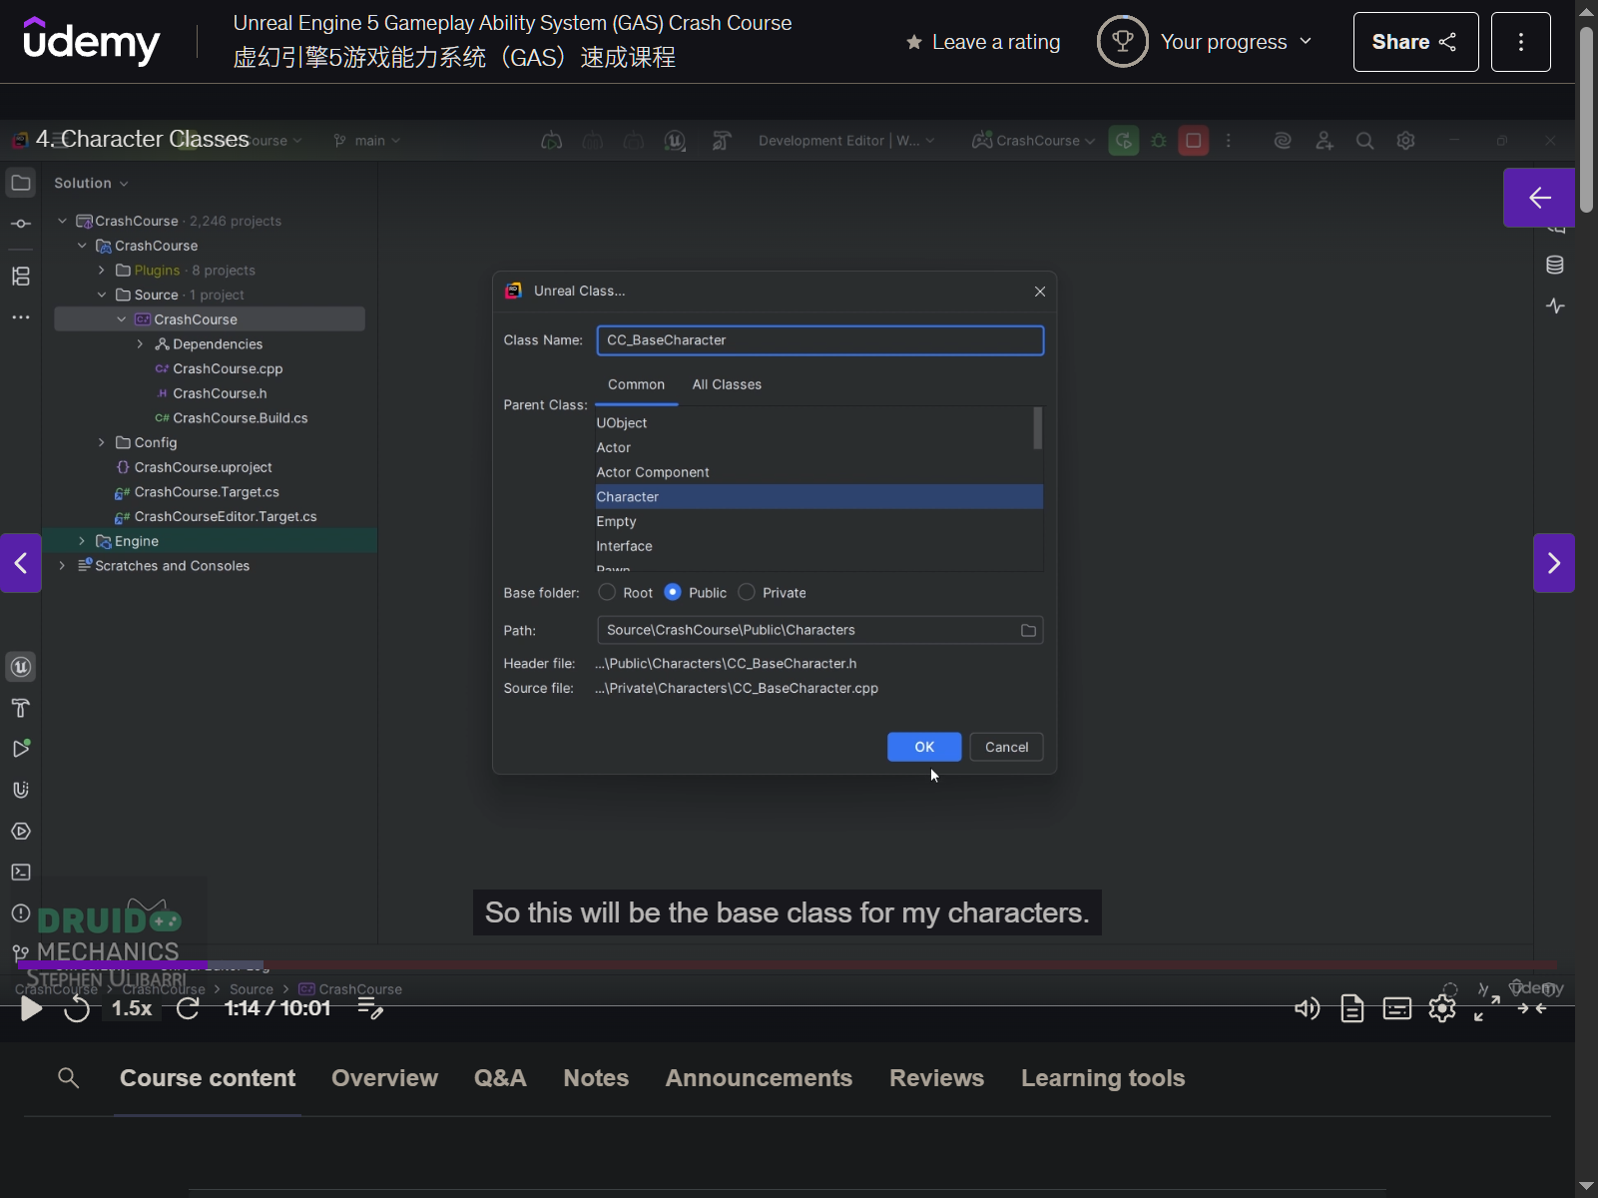Collapse the Source folder
Viewport: 1598px width, 1198px height.
[x=102, y=296]
